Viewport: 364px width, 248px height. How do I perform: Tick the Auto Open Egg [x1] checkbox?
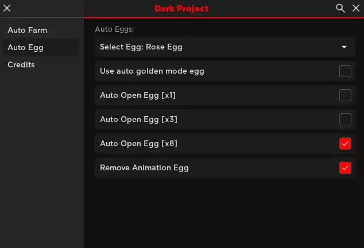345,96
